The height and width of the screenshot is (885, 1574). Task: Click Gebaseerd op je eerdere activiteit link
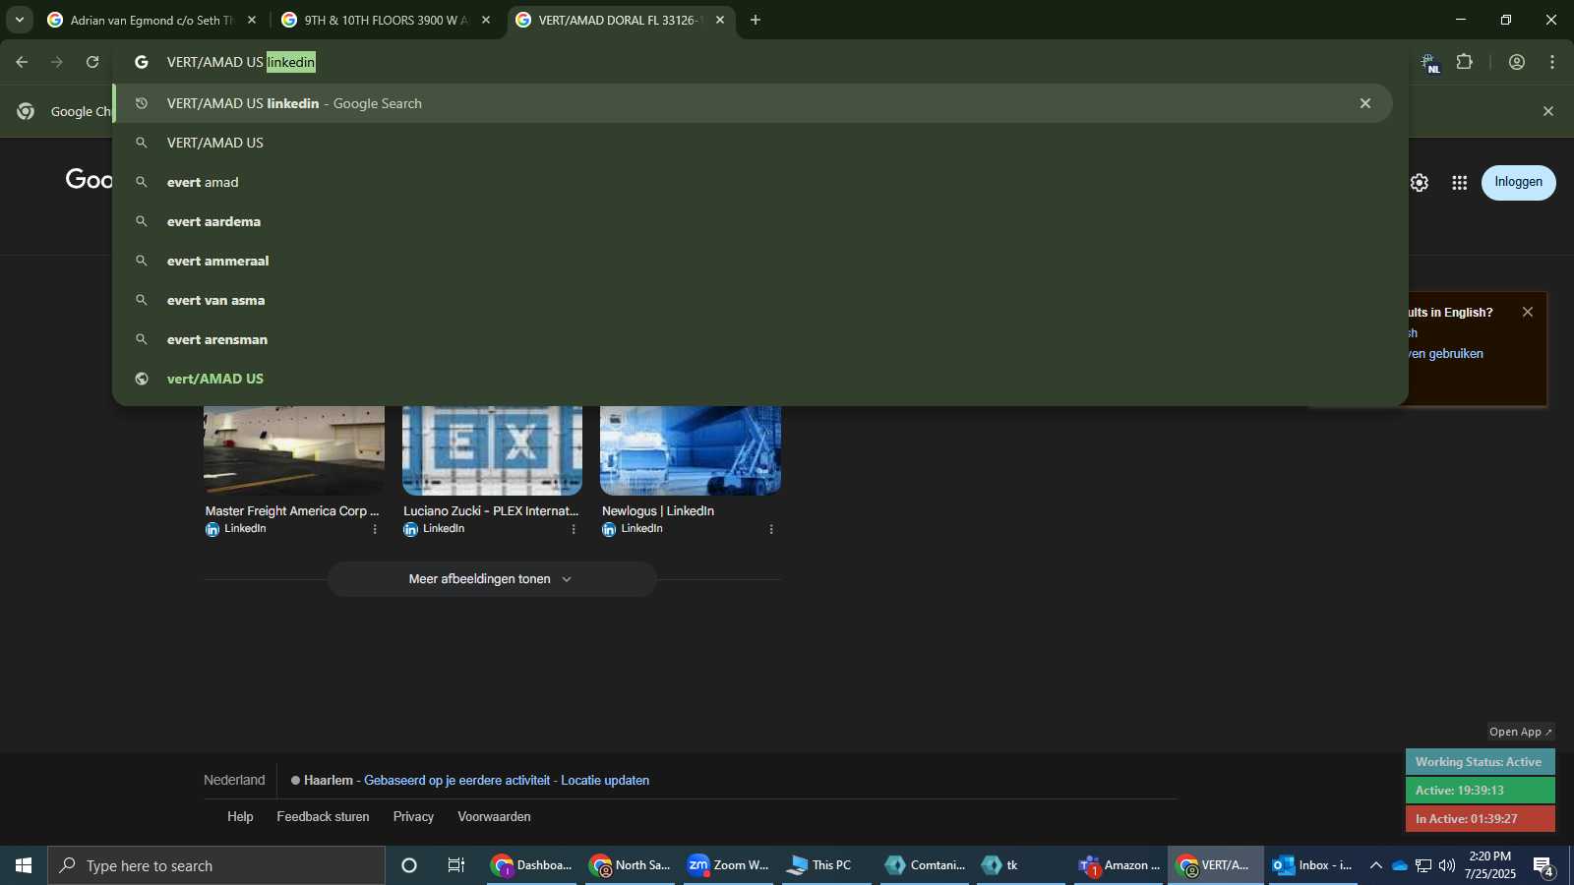(x=456, y=781)
